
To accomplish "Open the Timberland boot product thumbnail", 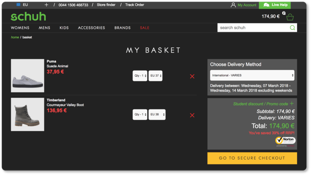I will point(28,114).
